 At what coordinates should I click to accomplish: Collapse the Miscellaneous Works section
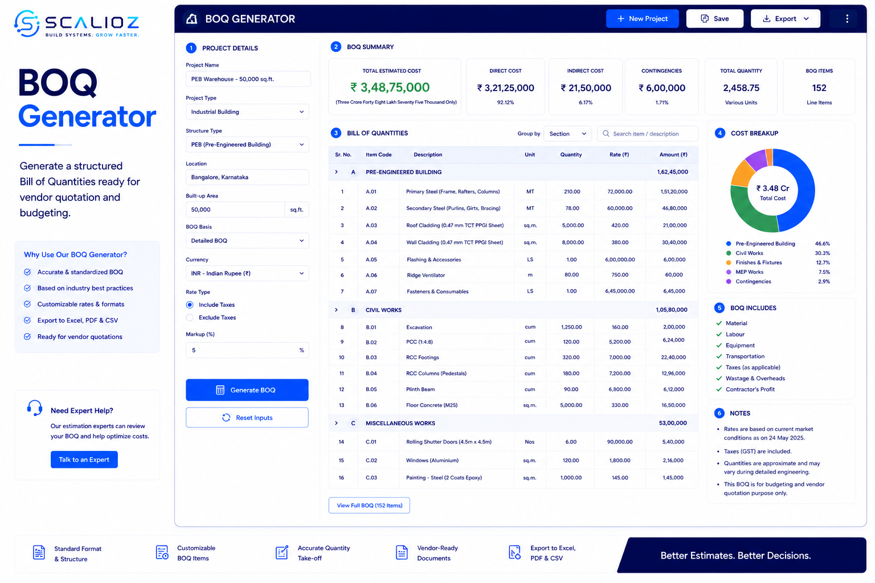[x=336, y=423]
